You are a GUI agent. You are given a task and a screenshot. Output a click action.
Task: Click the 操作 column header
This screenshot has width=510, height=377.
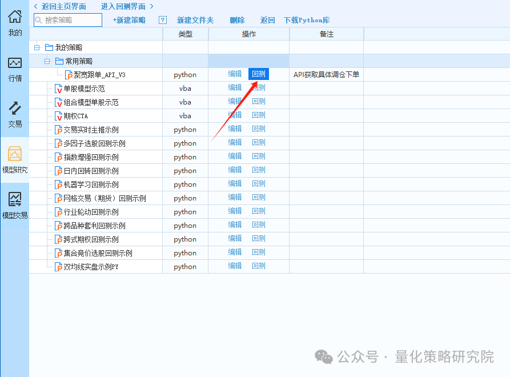tap(249, 34)
